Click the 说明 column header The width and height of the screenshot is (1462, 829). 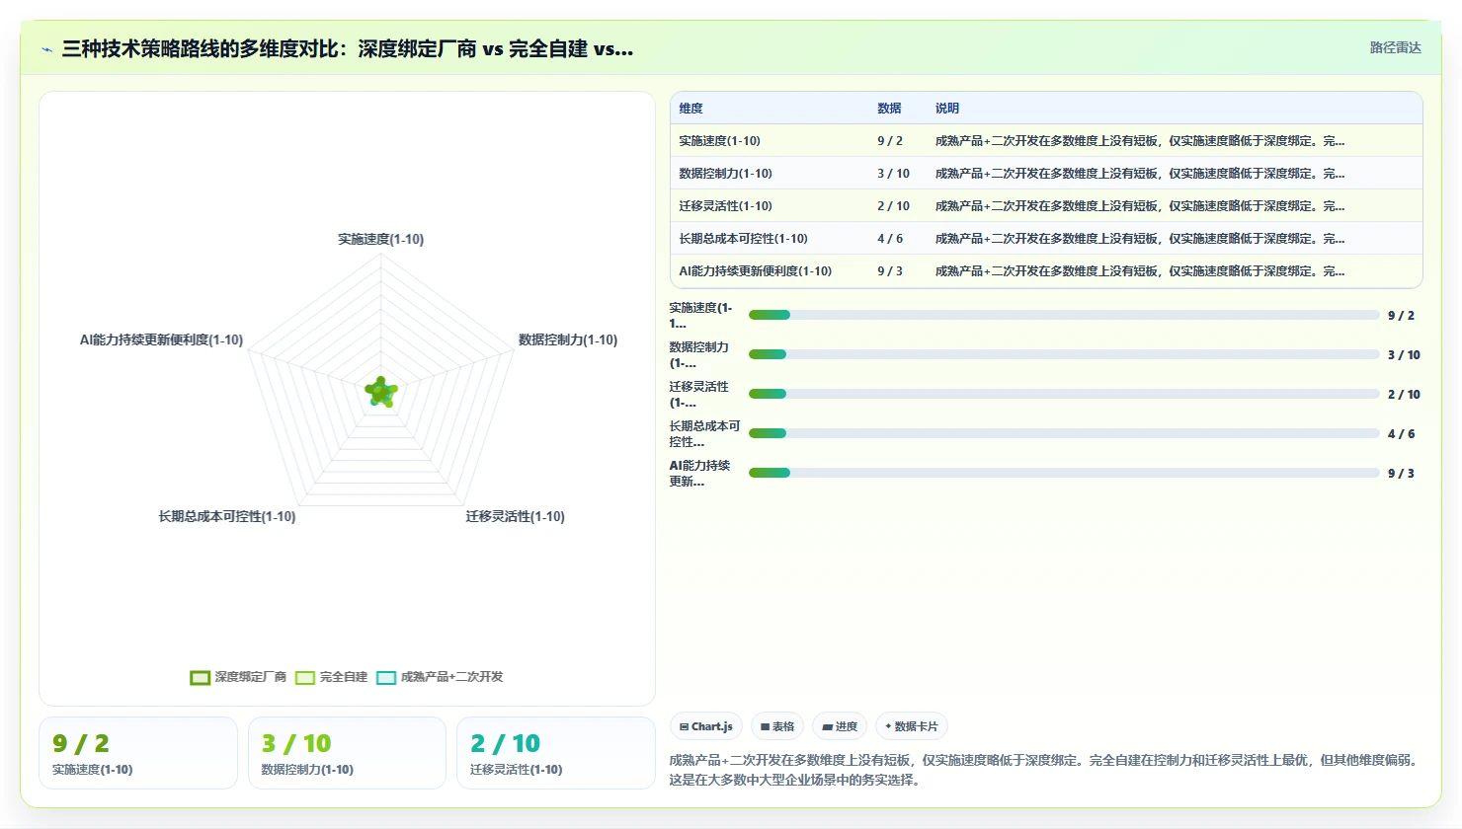[x=947, y=109]
